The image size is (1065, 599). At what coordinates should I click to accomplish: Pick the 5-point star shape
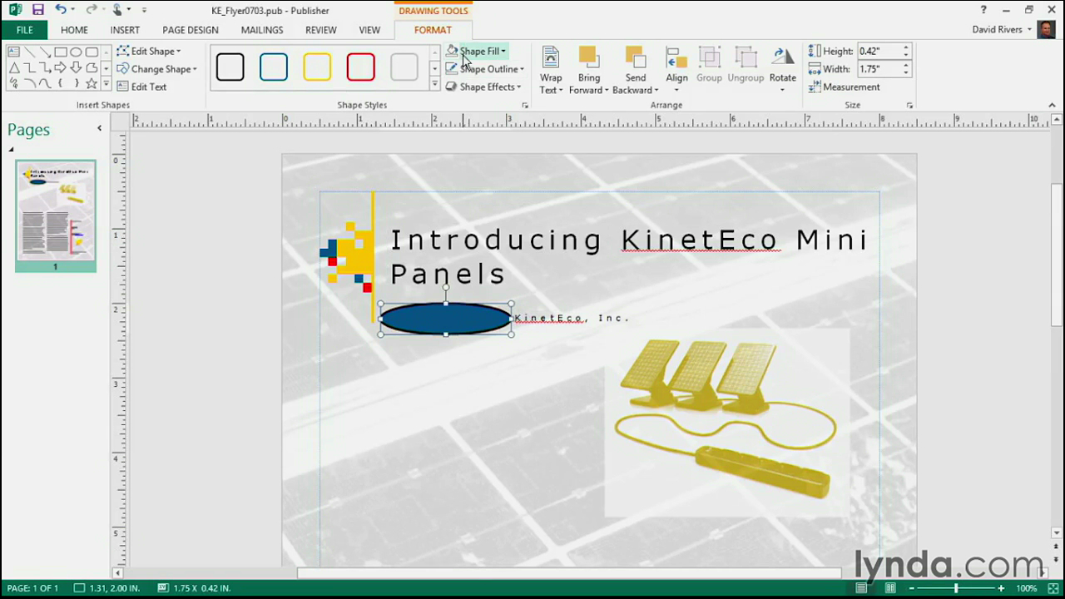(x=91, y=83)
